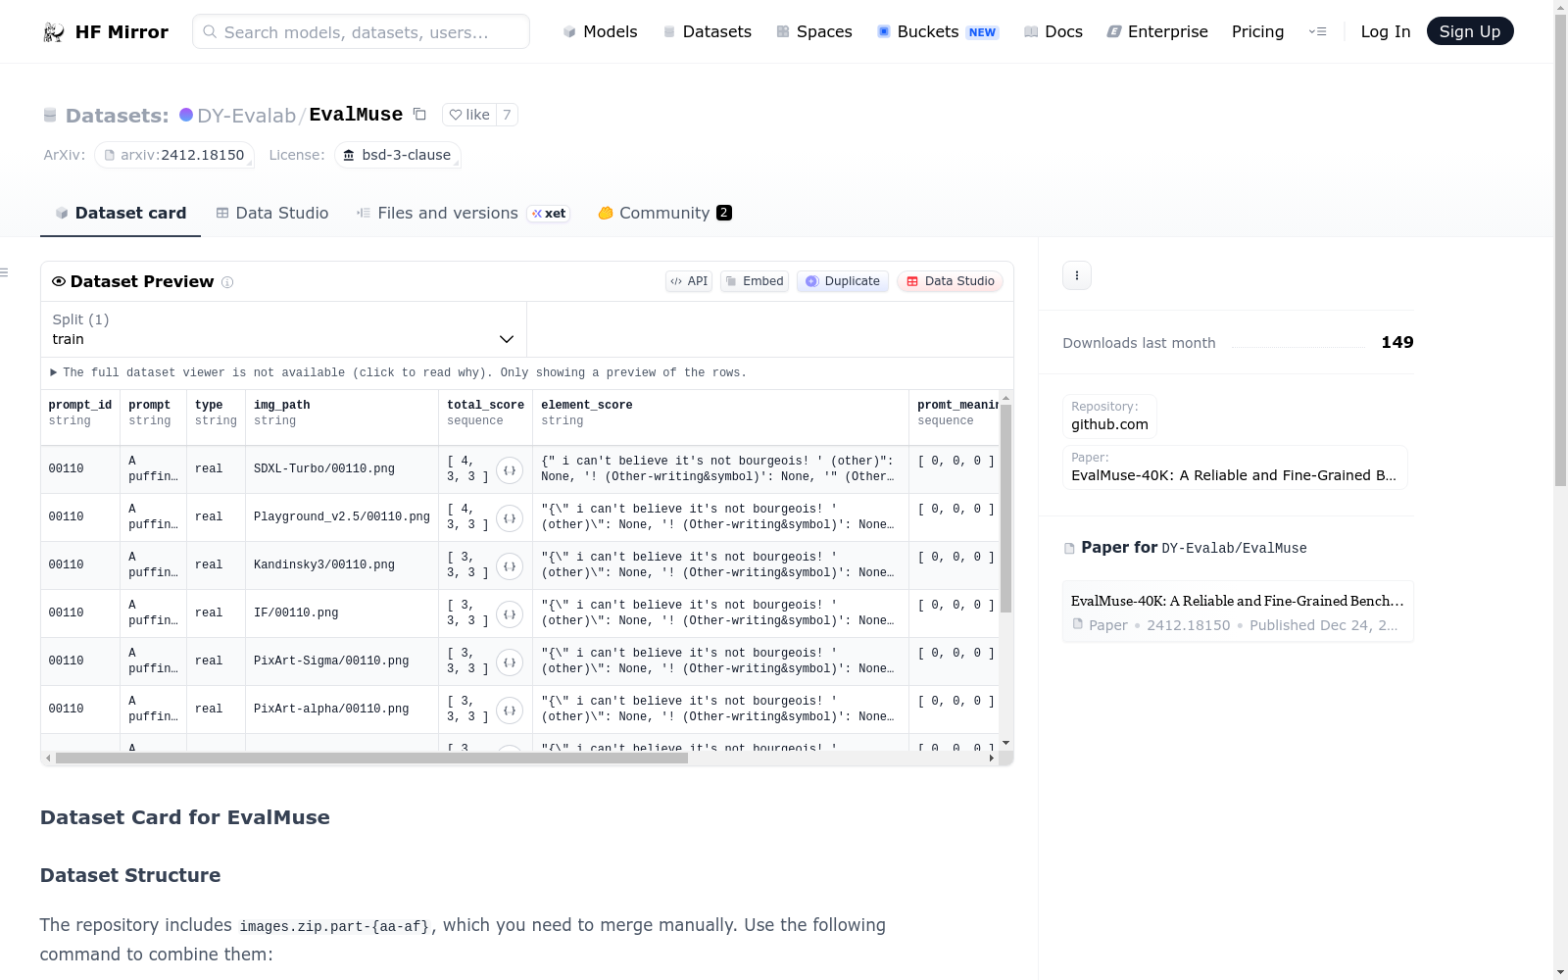Click the Duplicate button
Image resolution: width=1568 pixels, height=980 pixels.
point(843,281)
